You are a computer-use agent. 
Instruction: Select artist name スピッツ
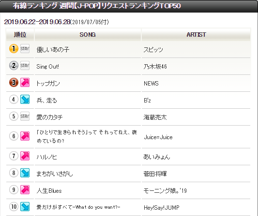[153, 50]
